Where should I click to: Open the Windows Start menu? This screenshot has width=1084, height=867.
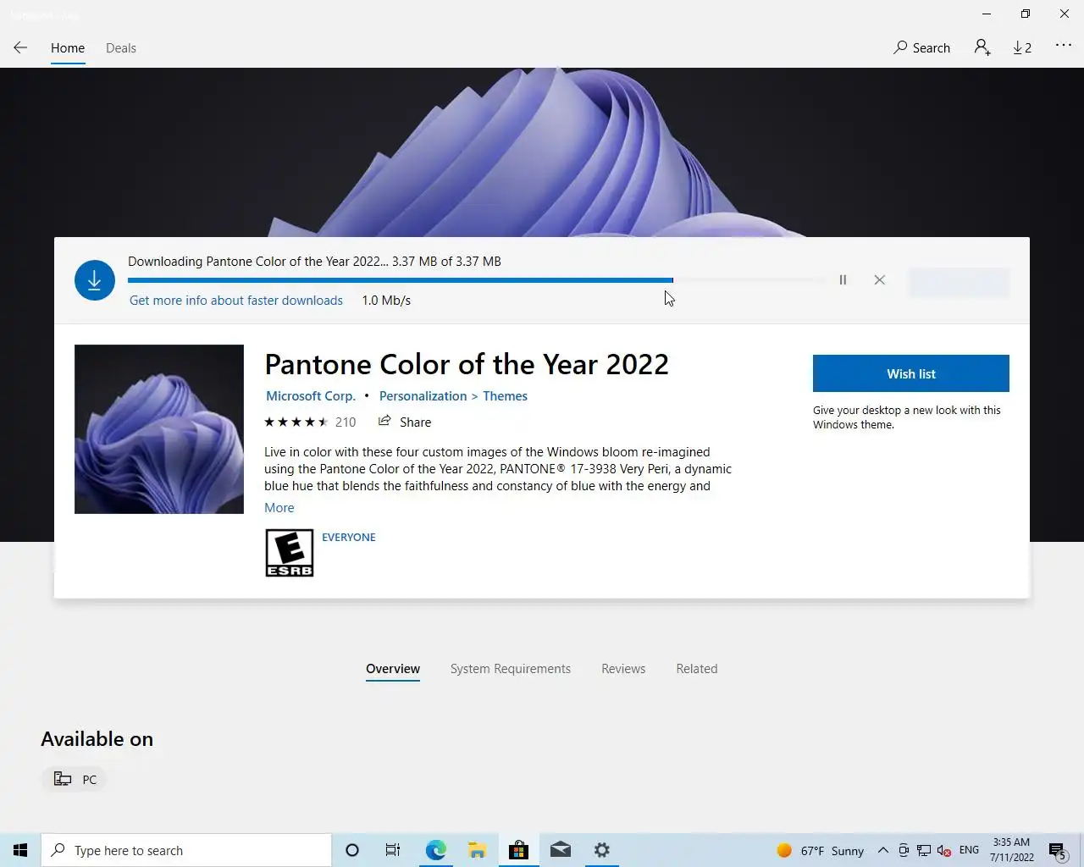(x=20, y=850)
